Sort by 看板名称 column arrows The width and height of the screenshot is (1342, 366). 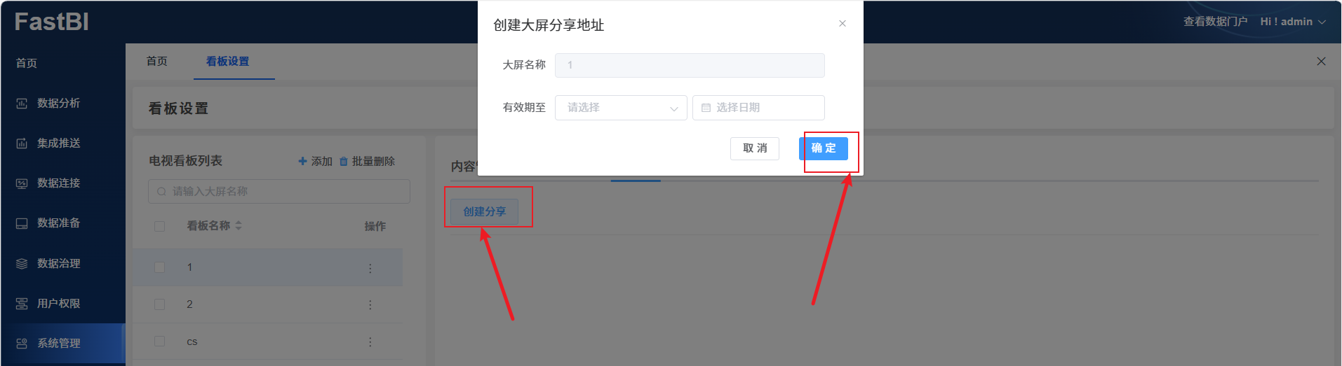coord(239,225)
